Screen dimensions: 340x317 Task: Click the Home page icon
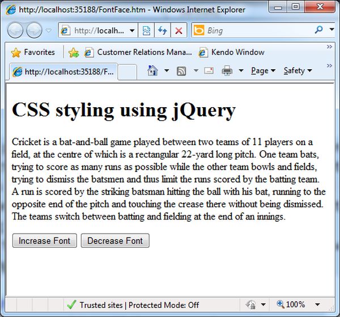152,70
